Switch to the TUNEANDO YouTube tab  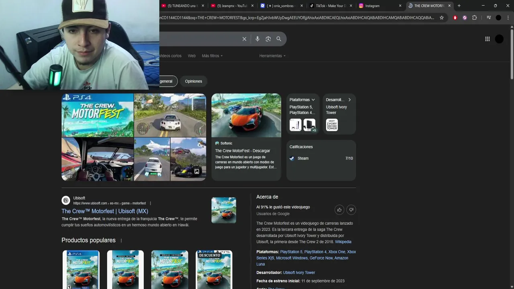point(183,6)
